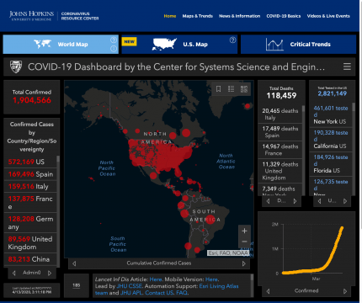Open the FAQ link
Image resolution: width=362 pixels, height=303 pixels.
[182, 293]
